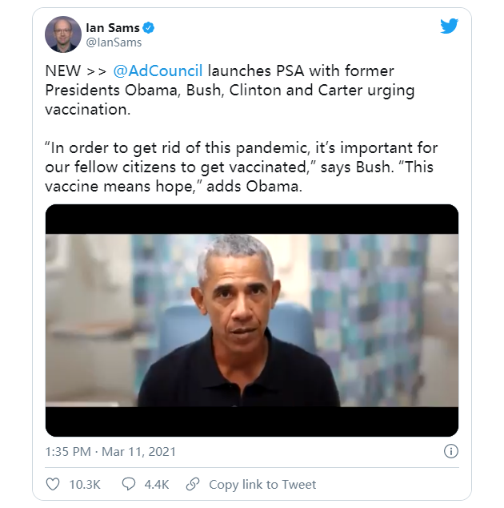
Task: Click the Twitter bird logo
Action: pyautogui.click(x=450, y=26)
